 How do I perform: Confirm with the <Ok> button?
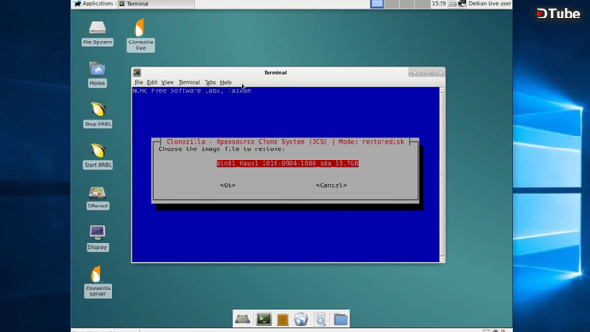228,185
